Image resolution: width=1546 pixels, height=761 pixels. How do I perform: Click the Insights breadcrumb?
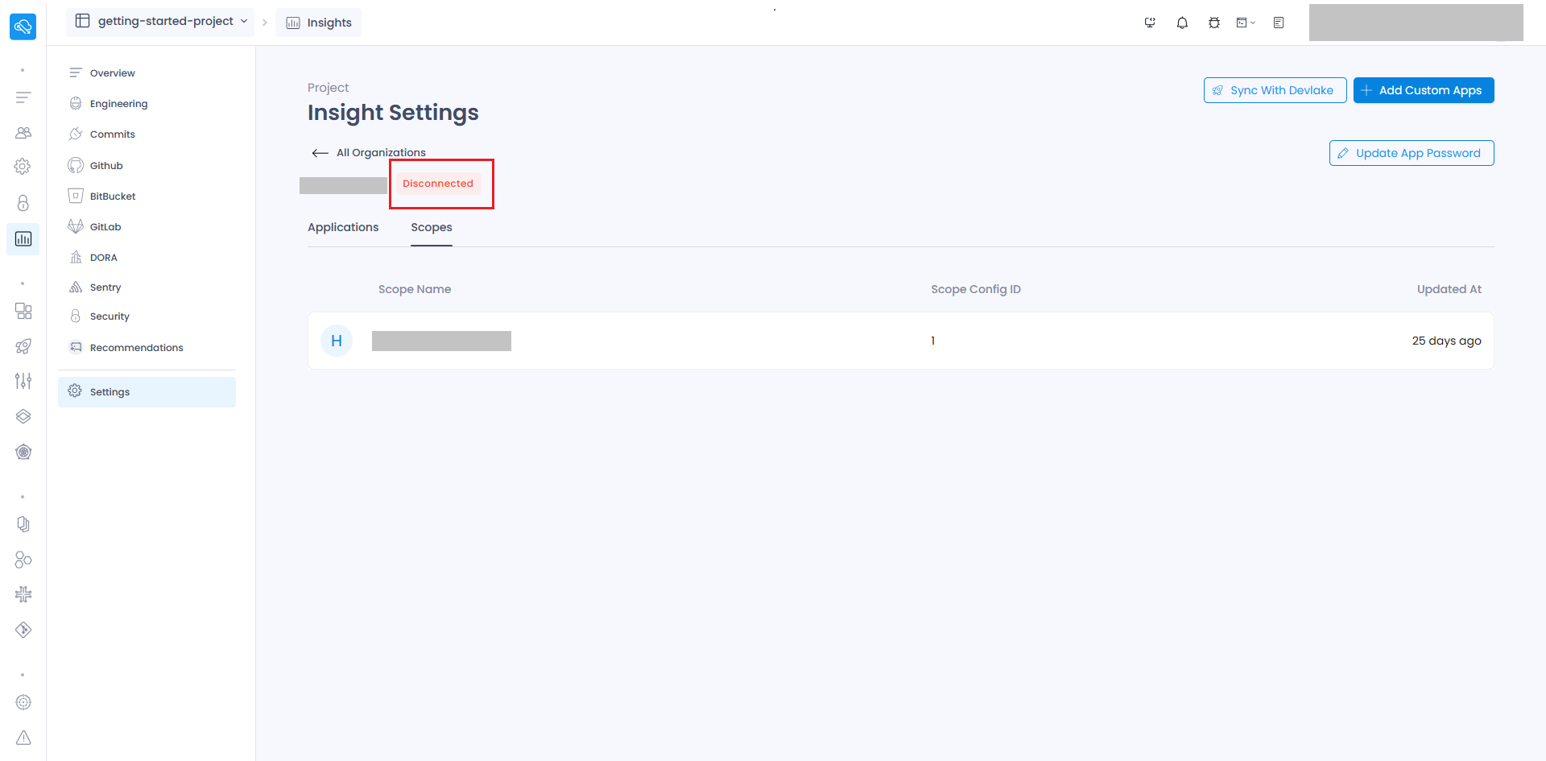(x=319, y=23)
